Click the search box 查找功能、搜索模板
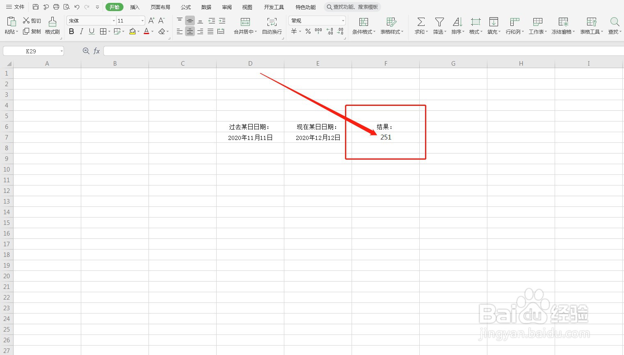Viewport: 624px width, 355px height. (352, 7)
